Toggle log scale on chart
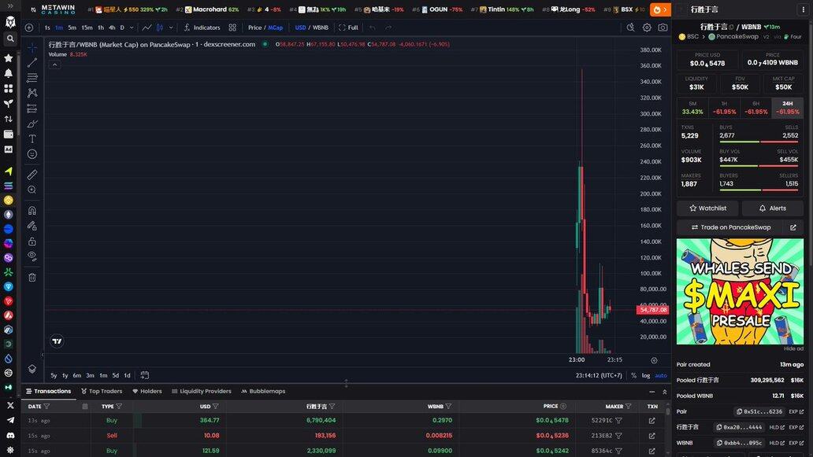Viewport: 813px width, 457px height. point(646,375)
